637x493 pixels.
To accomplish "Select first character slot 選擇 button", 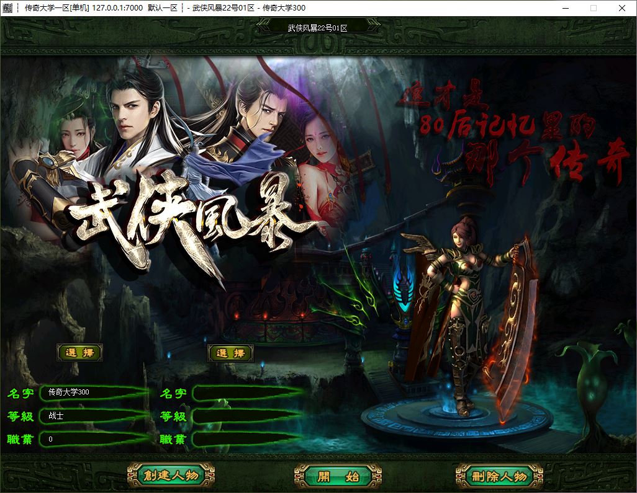I will pos(79,353).
